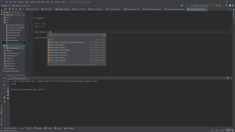Choose DateTime.april in autocomplete popup
The image size is (235, 132).
(x=76, y=45)
